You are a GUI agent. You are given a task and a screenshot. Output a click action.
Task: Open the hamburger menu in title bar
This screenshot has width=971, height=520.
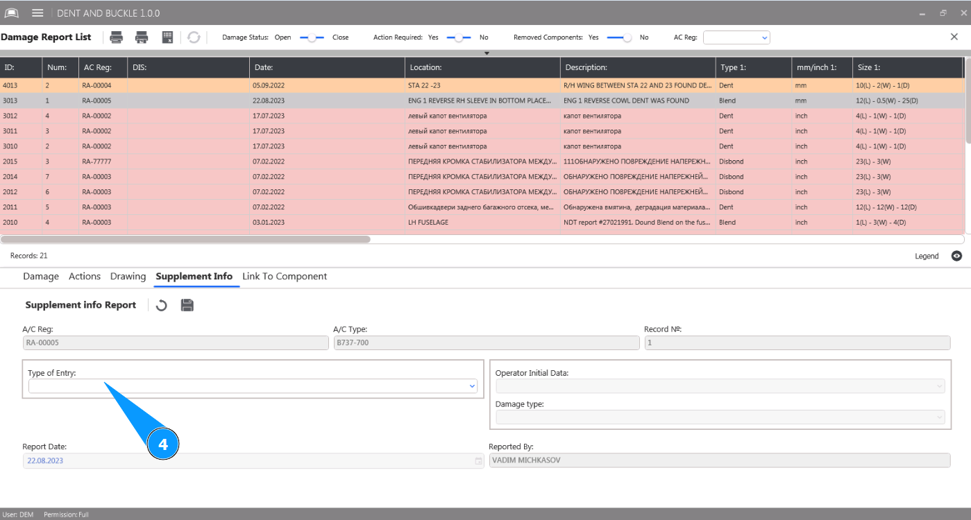[37, 13]
